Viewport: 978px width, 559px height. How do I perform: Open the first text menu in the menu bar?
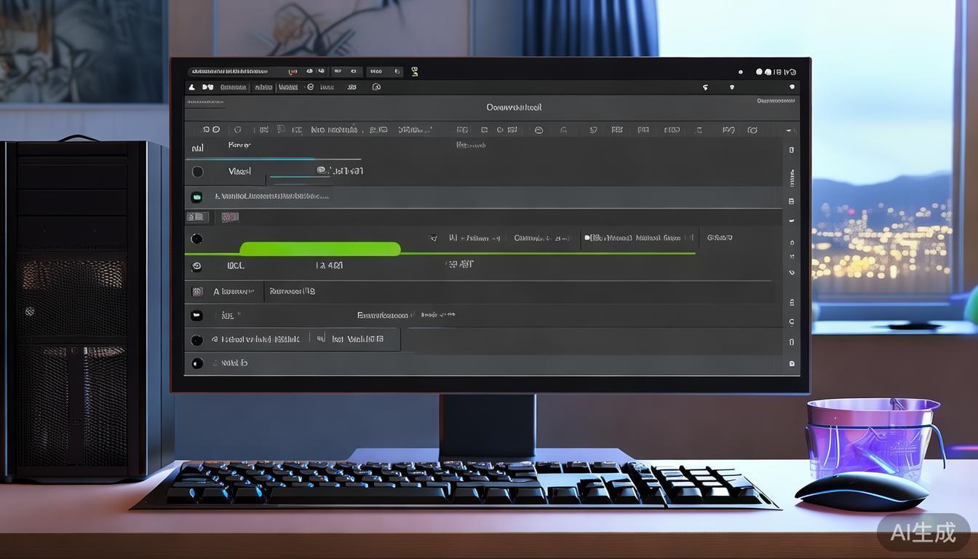[x=233, y=87]
